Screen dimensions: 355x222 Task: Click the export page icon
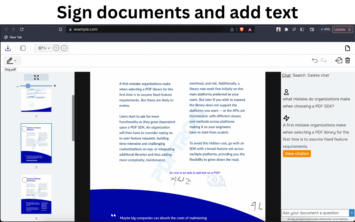pyautogui.click(x=339, y=60)
